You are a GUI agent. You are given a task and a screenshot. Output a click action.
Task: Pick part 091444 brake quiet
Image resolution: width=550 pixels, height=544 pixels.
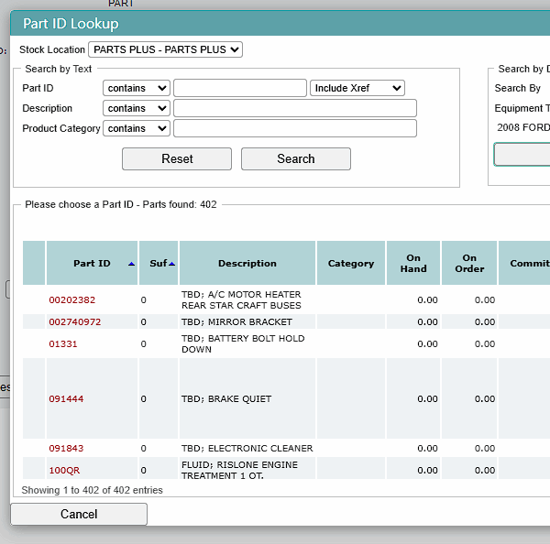tap(66, 399)
